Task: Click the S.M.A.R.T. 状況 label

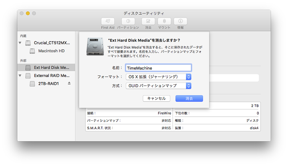Action: tap(100, 128)
